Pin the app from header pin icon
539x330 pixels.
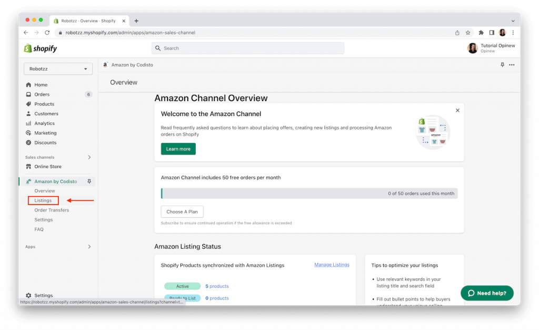point(502,65)
